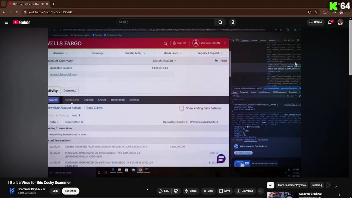Bookmark this page with the star

(316, 12)
